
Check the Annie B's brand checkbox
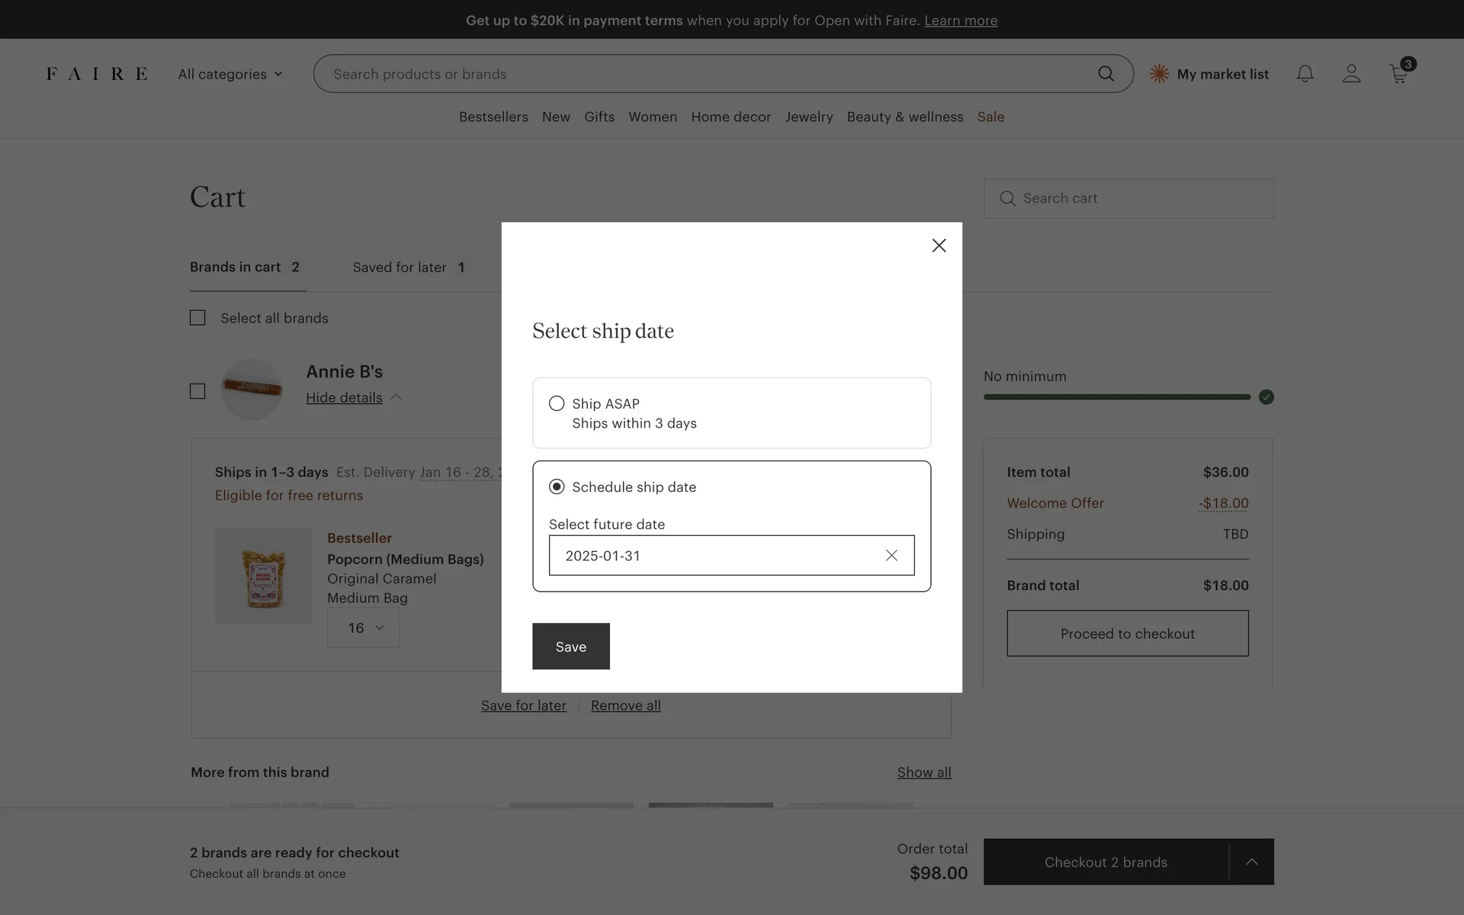tap(197, 391)
